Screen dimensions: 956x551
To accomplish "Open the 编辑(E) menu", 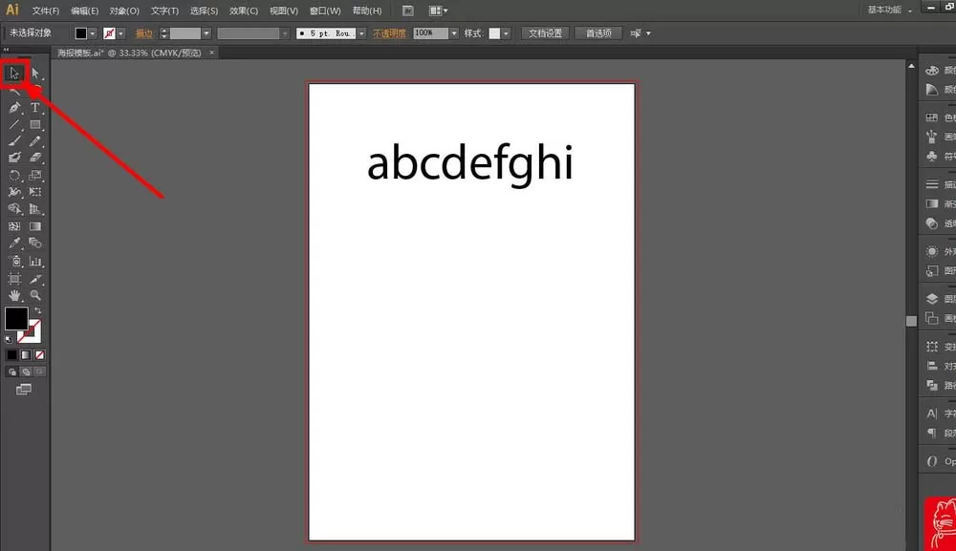I will click(85, 11).
